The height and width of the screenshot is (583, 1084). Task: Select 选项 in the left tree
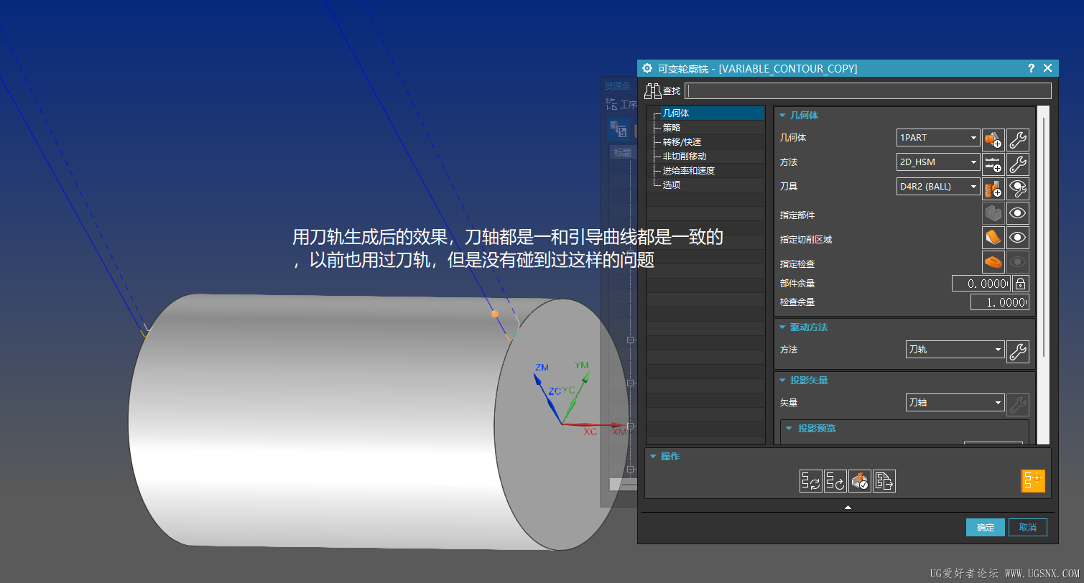pyautogui.click(x=672, y=185)
